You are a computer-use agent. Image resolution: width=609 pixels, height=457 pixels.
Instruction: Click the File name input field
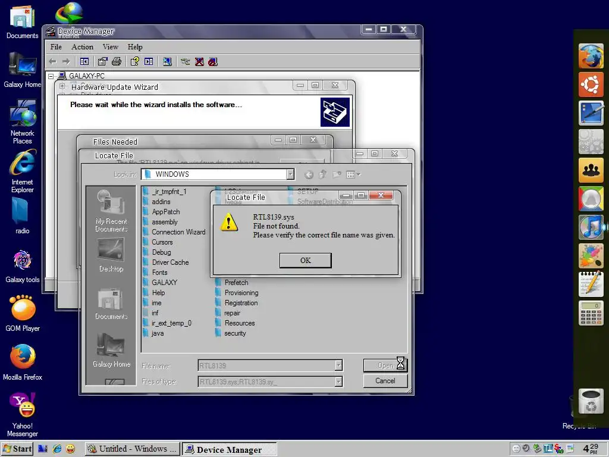tap(266, 365)
